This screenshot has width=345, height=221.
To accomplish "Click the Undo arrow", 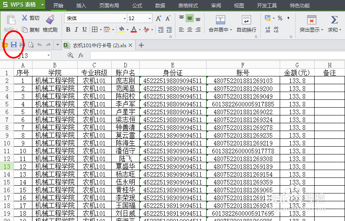I will [39, 45].
